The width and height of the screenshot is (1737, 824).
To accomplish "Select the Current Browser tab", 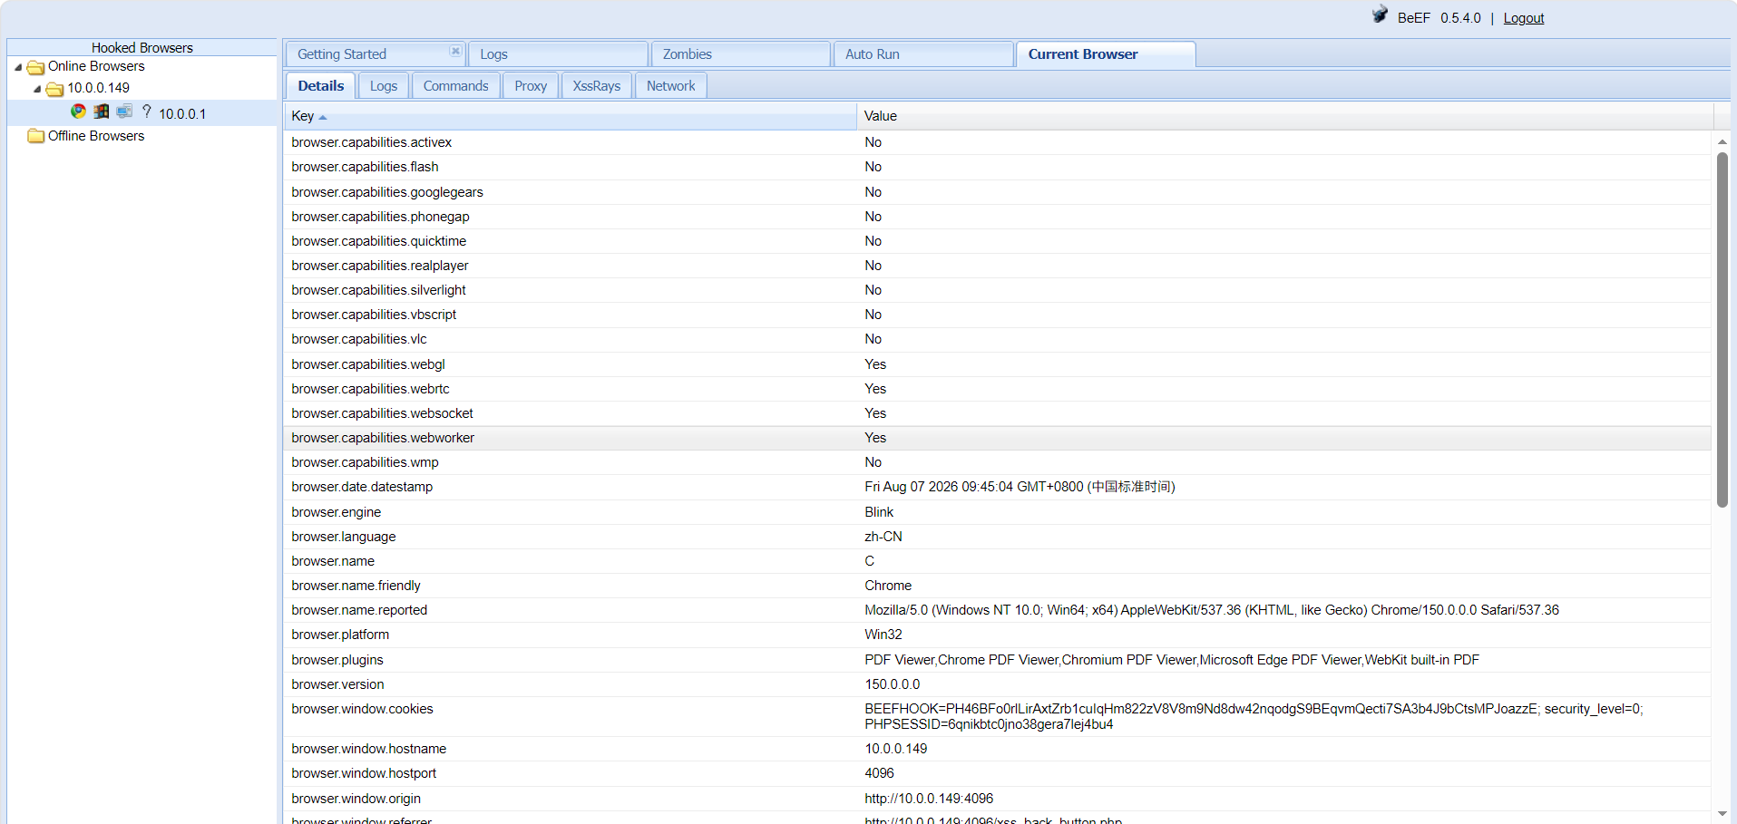I will click(x=1106, y=54).
